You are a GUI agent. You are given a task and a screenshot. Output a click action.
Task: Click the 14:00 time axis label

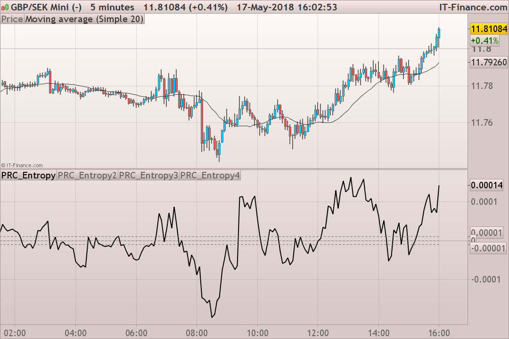click(x=378, y=333)
